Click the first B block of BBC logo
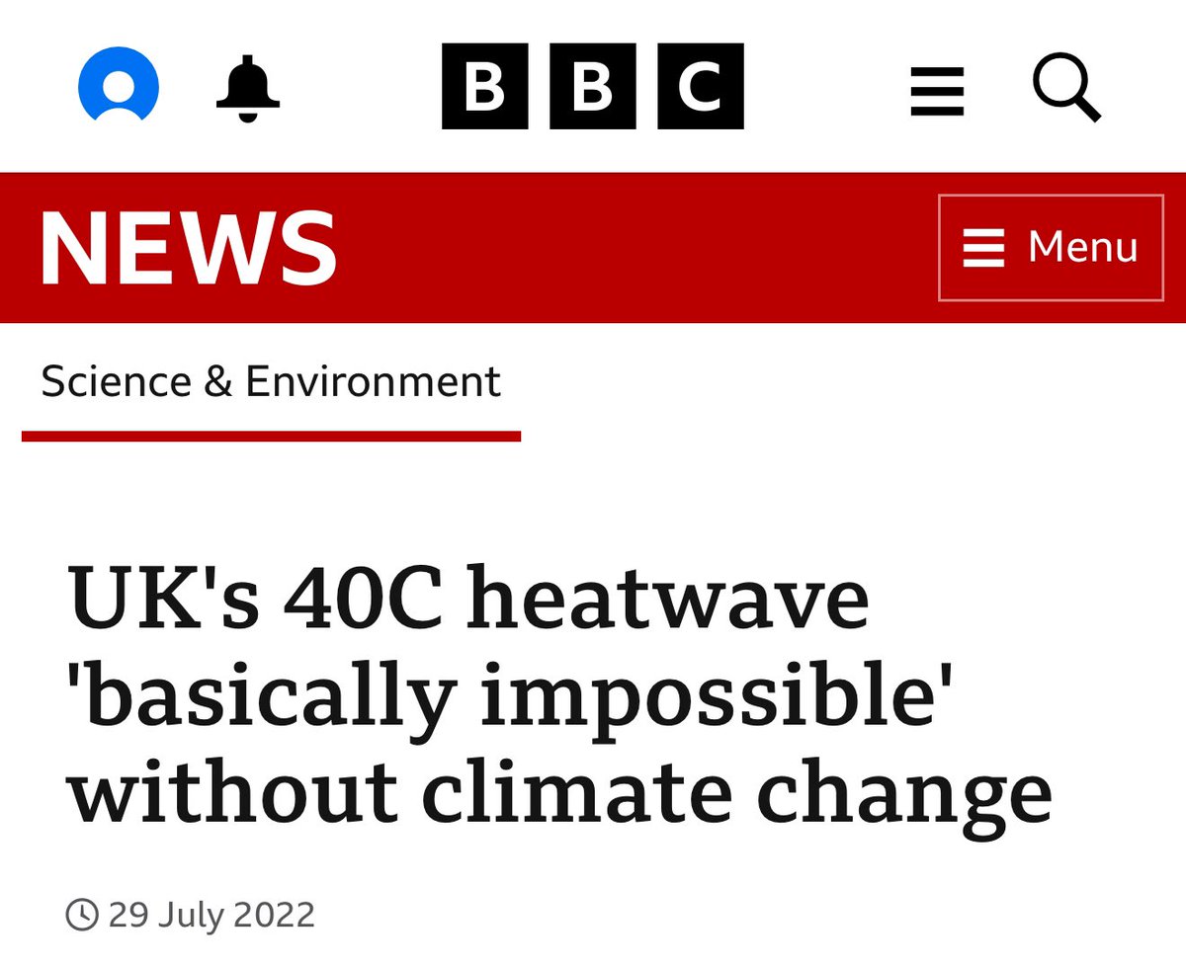Screen dimensions: 1186x968 (484, 87)
